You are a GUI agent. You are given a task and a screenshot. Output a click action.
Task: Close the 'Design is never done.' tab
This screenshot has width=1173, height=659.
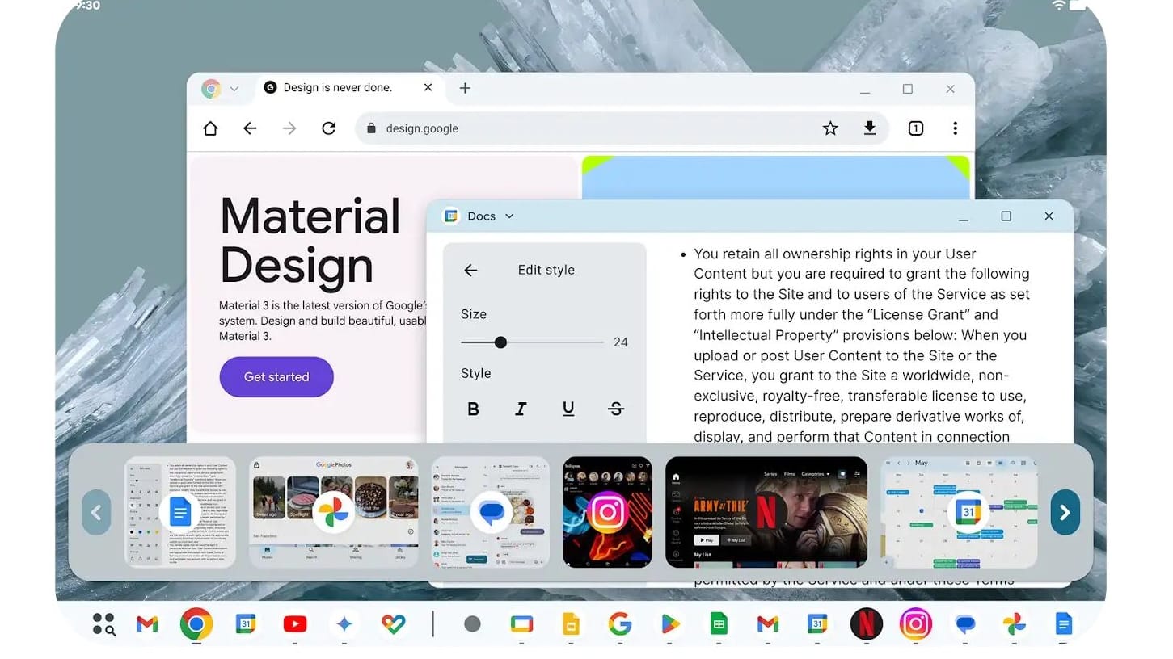tap(428, 87)
